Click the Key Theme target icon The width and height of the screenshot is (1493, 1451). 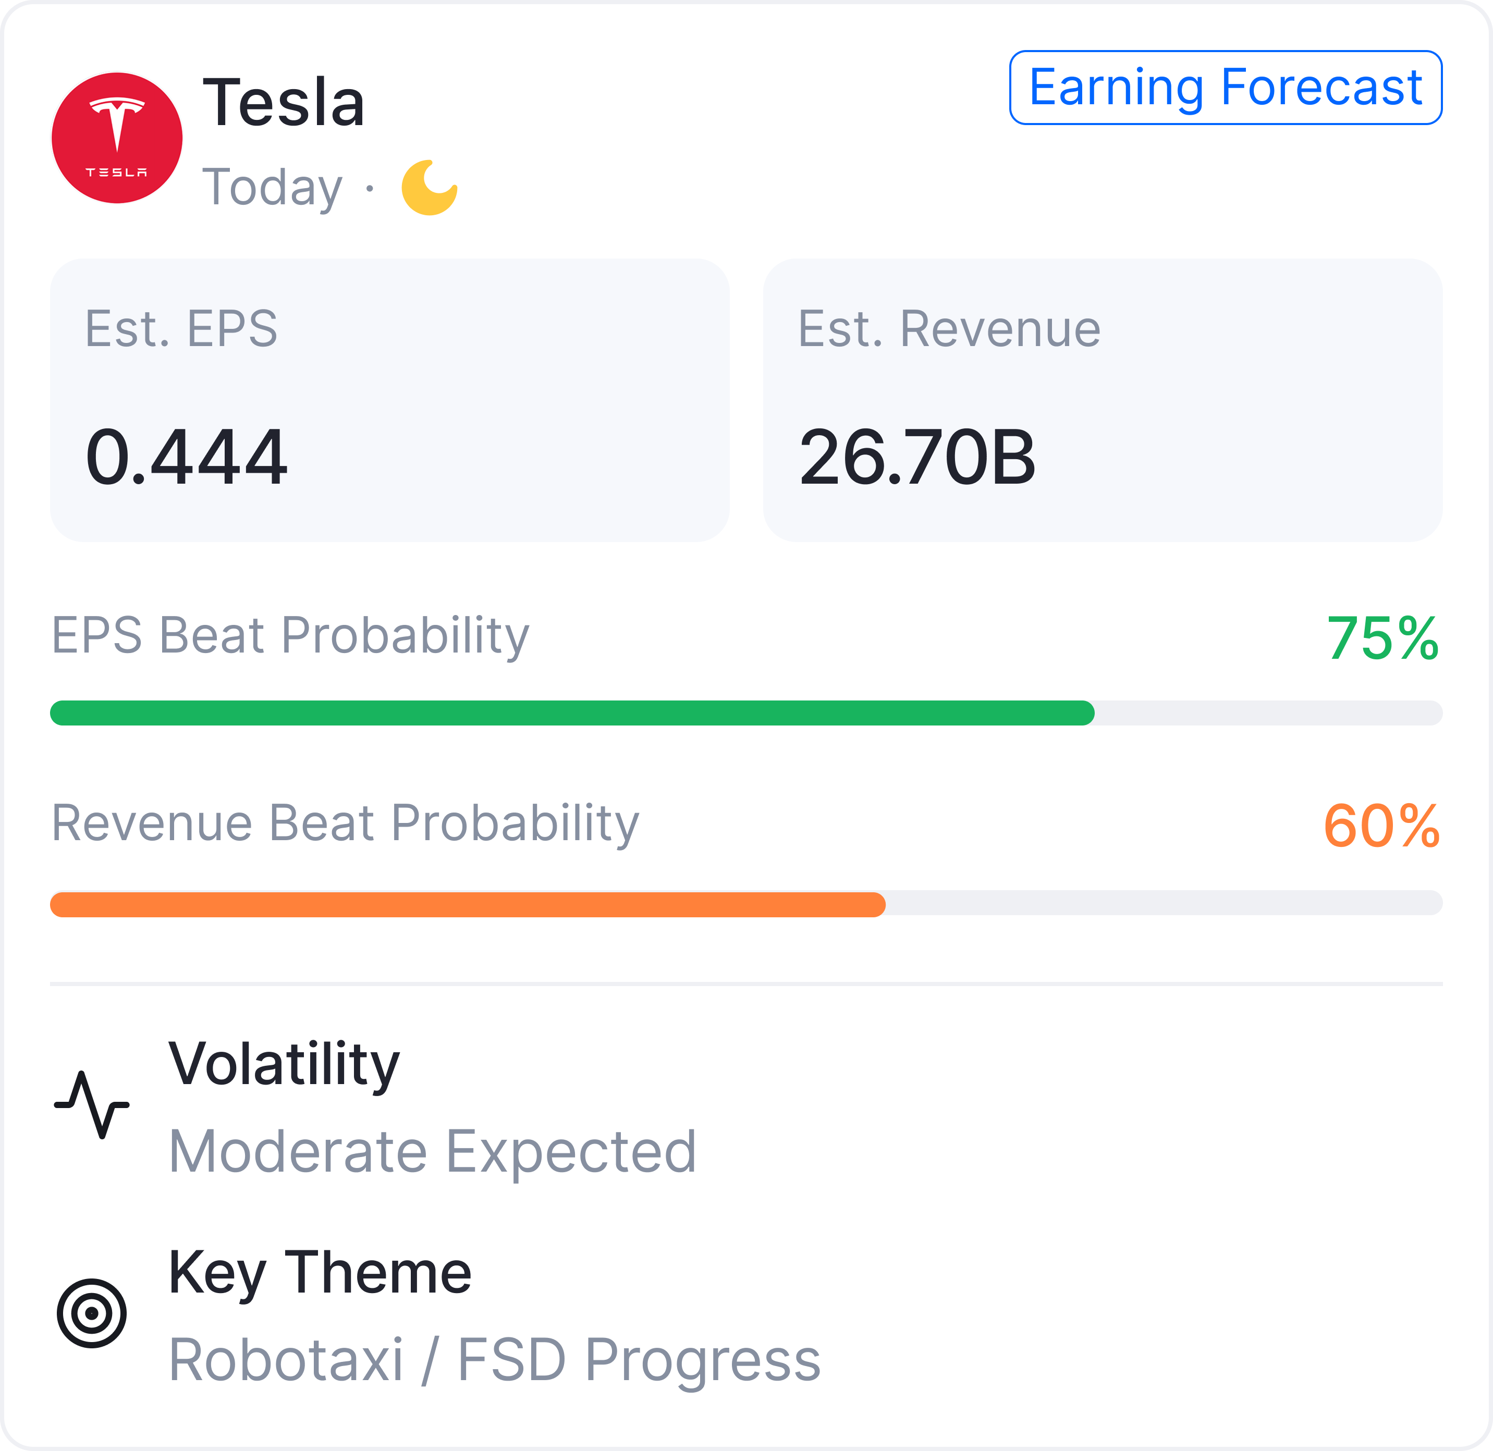click(x=92, y=1313)
